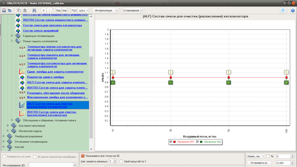Expand the Цикловое наполнение folder

7,125
